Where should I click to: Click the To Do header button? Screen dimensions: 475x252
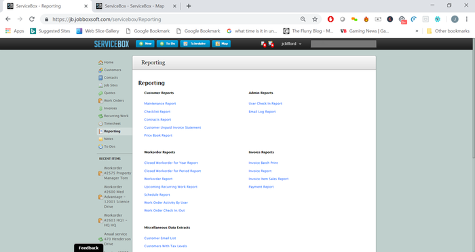(167, 43)
